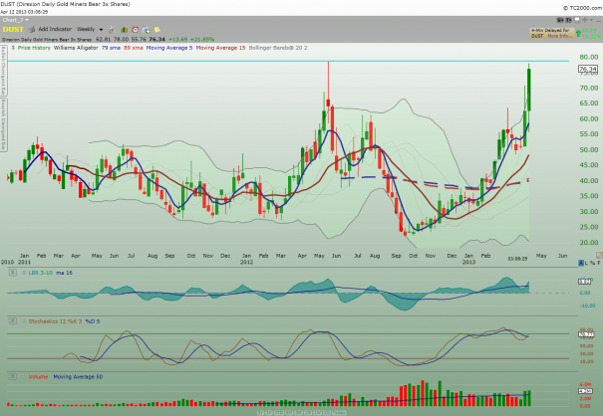
Task: Open the Weekly timeframe dropdown
Action: (x=90, y=29)
